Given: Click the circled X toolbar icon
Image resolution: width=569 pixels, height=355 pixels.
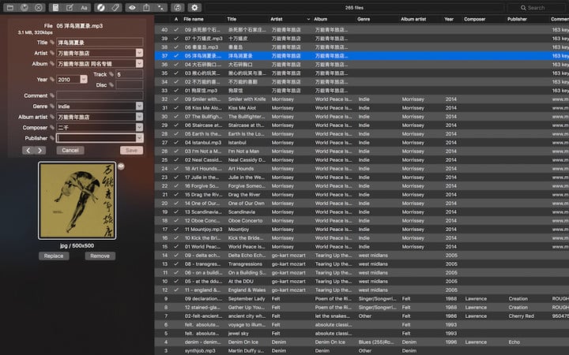Looking at the screenshot, I should point(39,8).
